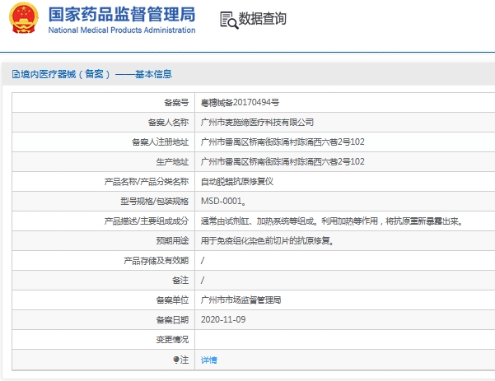Click the 数据查询 heading text
The height and width of the screenshot is (381, 495).
click(x=263, y=19)
